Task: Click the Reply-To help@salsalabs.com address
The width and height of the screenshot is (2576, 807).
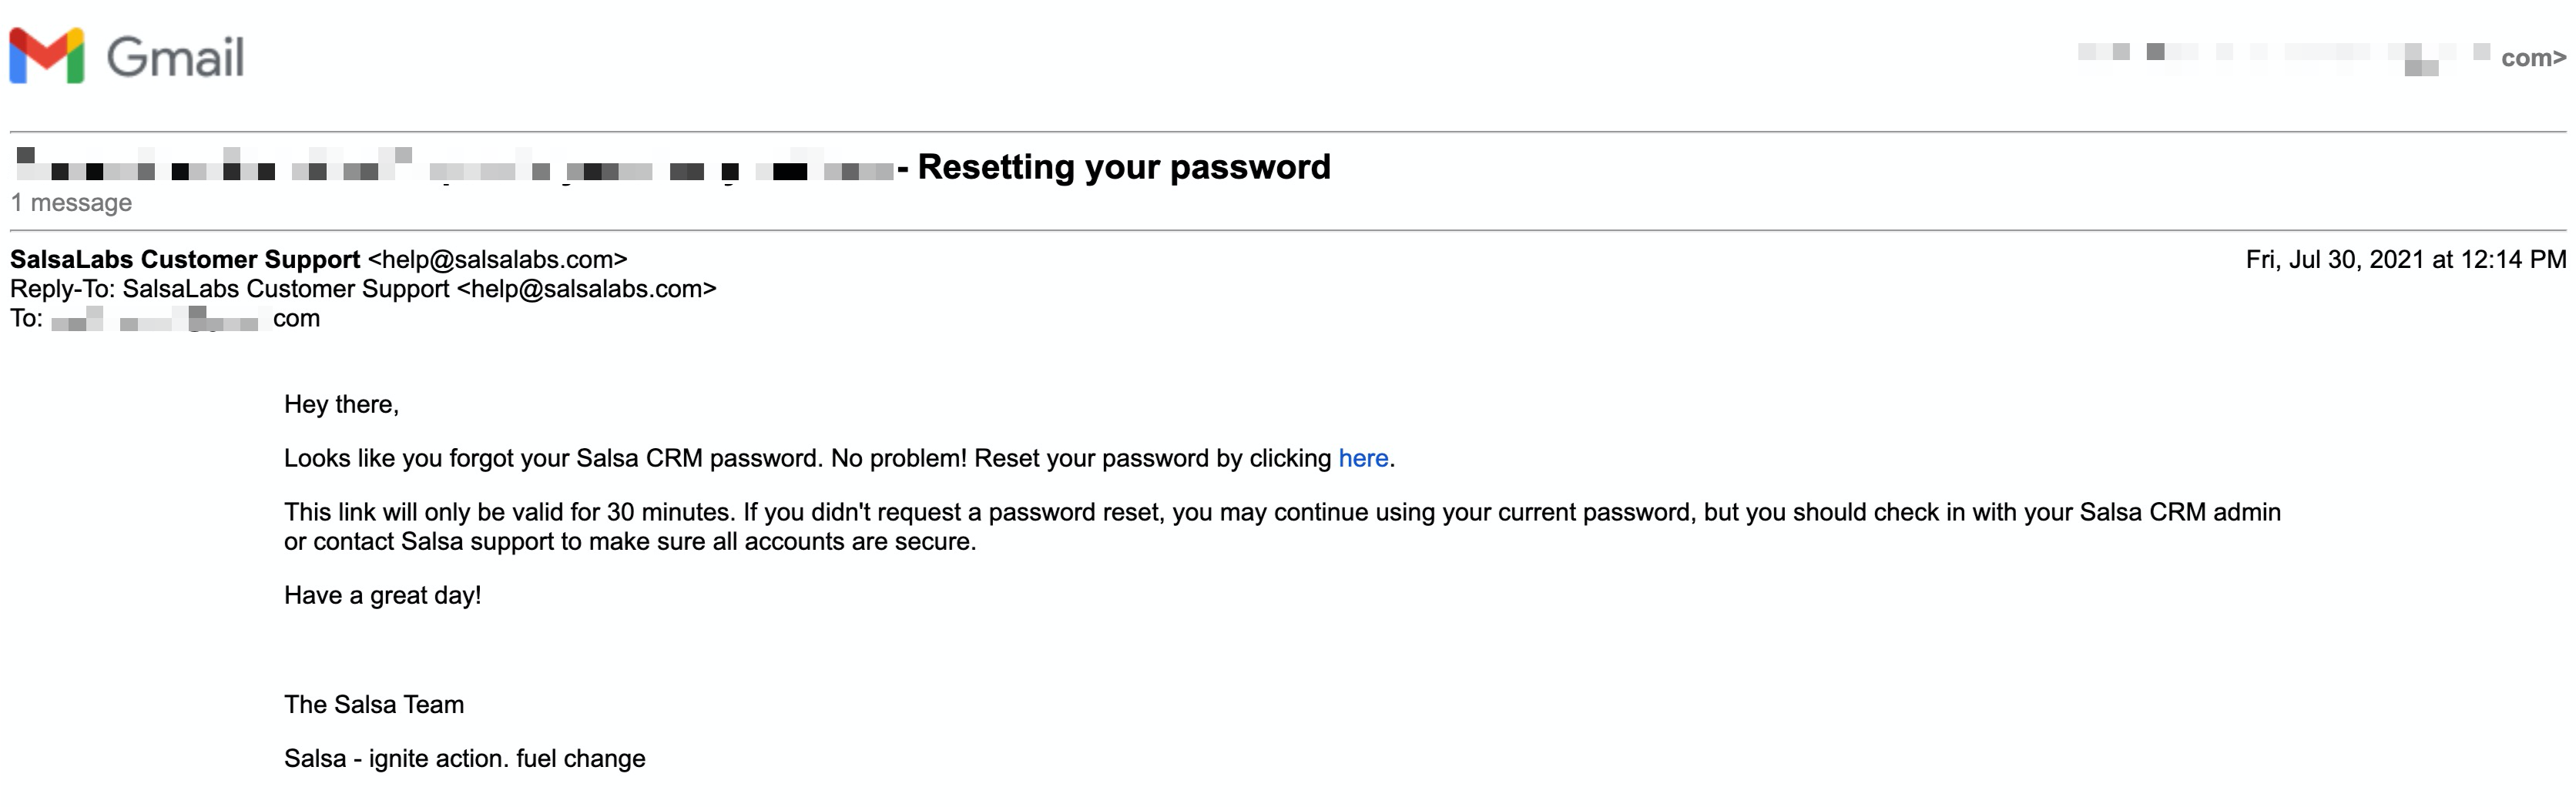Action: (587, 289)
